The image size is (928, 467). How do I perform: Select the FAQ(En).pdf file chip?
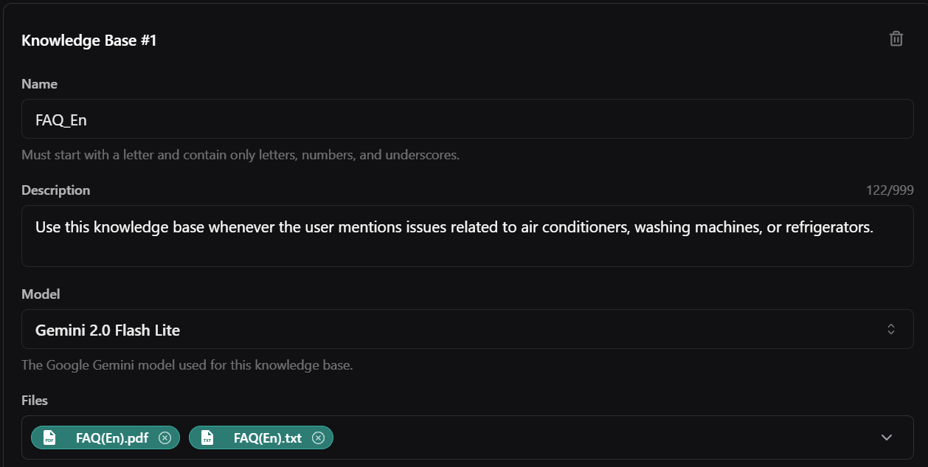point(105,437)
